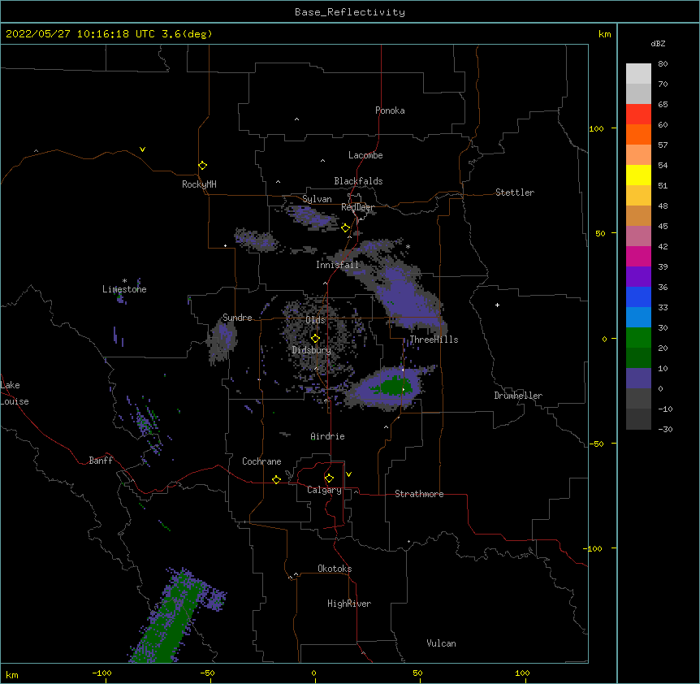This screenshot has width=700, height=684.
Task: Select the Airdrie label
Action: 328,436
